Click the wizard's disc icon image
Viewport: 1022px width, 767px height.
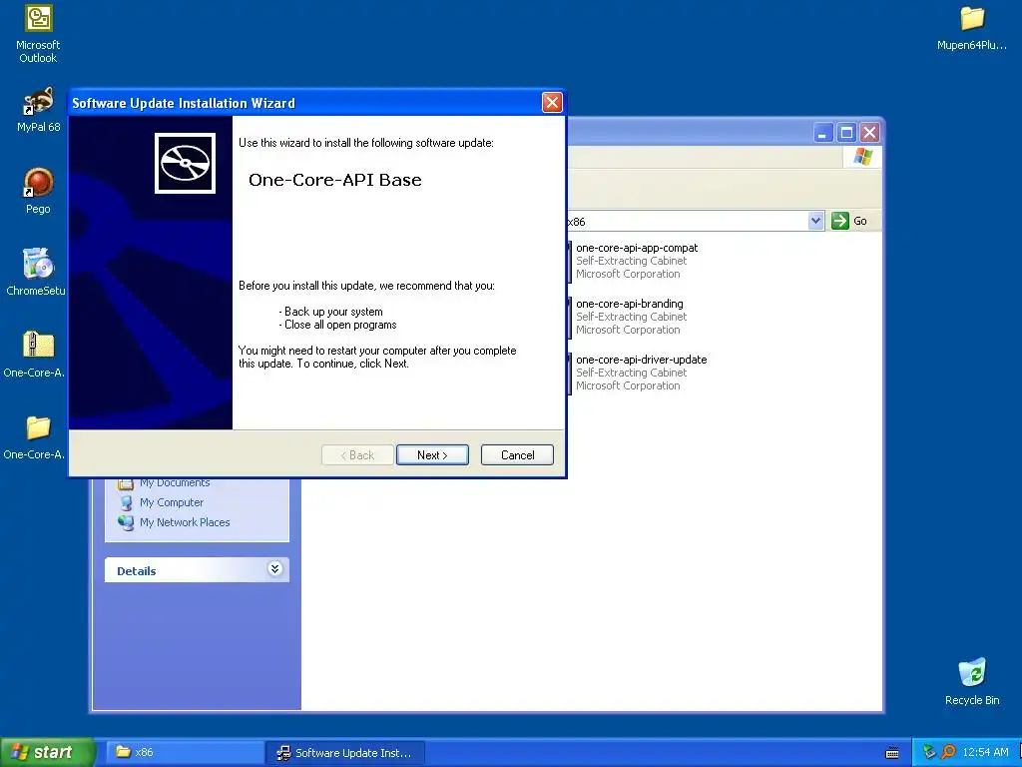click(185, 163)
